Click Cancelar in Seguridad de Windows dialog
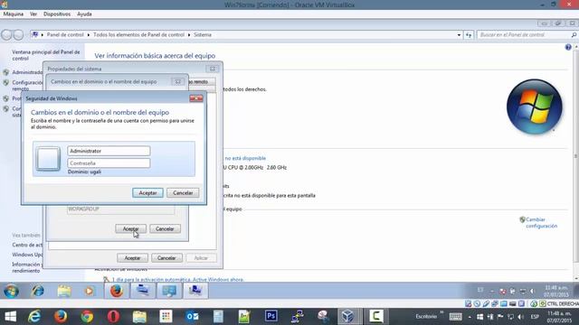The image size is (579, 325). [x=183, y=192]
